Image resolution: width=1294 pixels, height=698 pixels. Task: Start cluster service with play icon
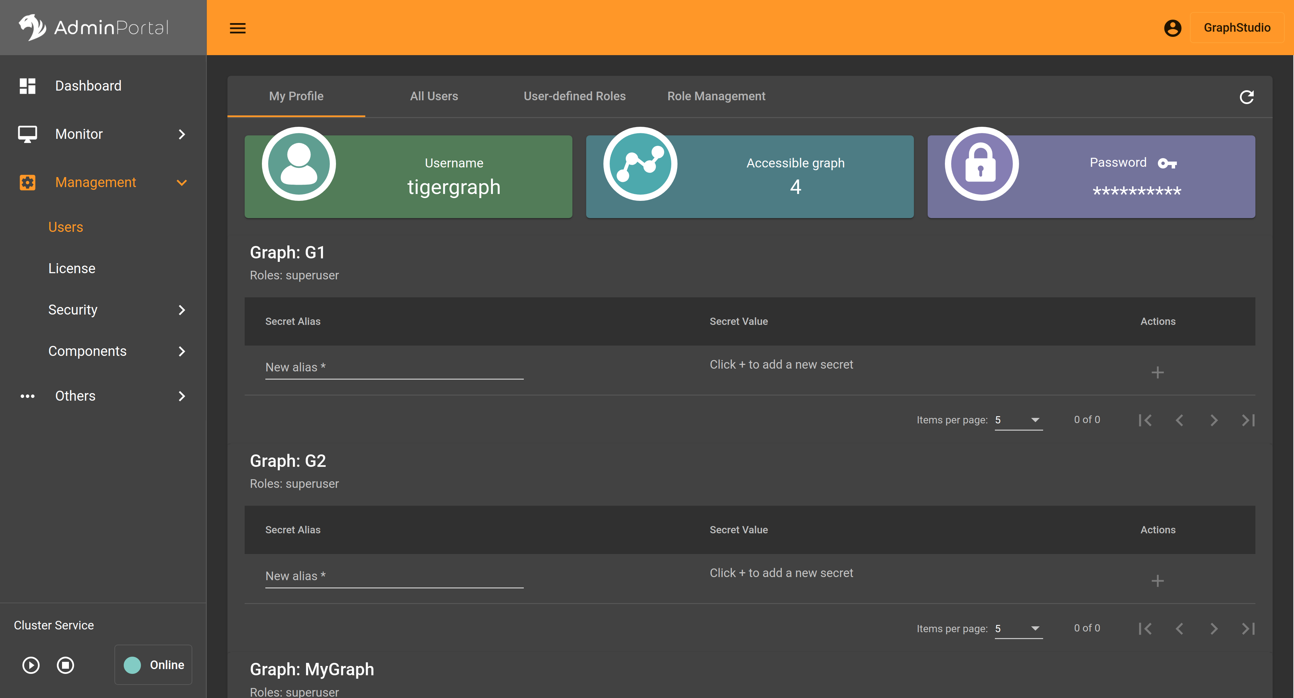pos(31,665)
